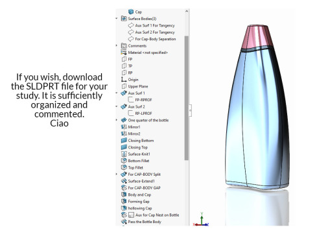This screenshot has height=236, width=317.
Task: Click One quarter of the bottle icon
Action: tap(124, 120)
